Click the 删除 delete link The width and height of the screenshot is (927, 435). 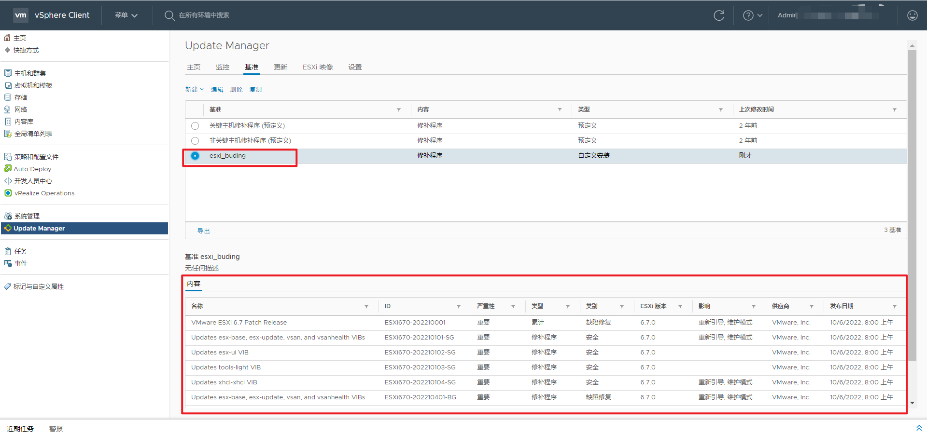coord(237,90)
